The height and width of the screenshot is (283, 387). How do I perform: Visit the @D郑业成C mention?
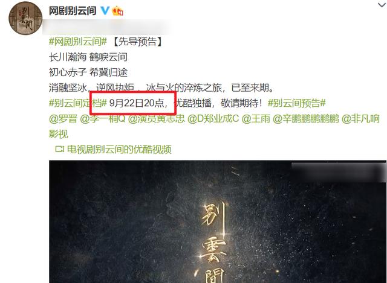[x=213, y=119]
